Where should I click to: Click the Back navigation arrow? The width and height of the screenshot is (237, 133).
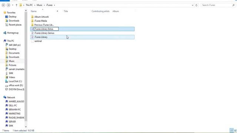click(x=3, y=5)
